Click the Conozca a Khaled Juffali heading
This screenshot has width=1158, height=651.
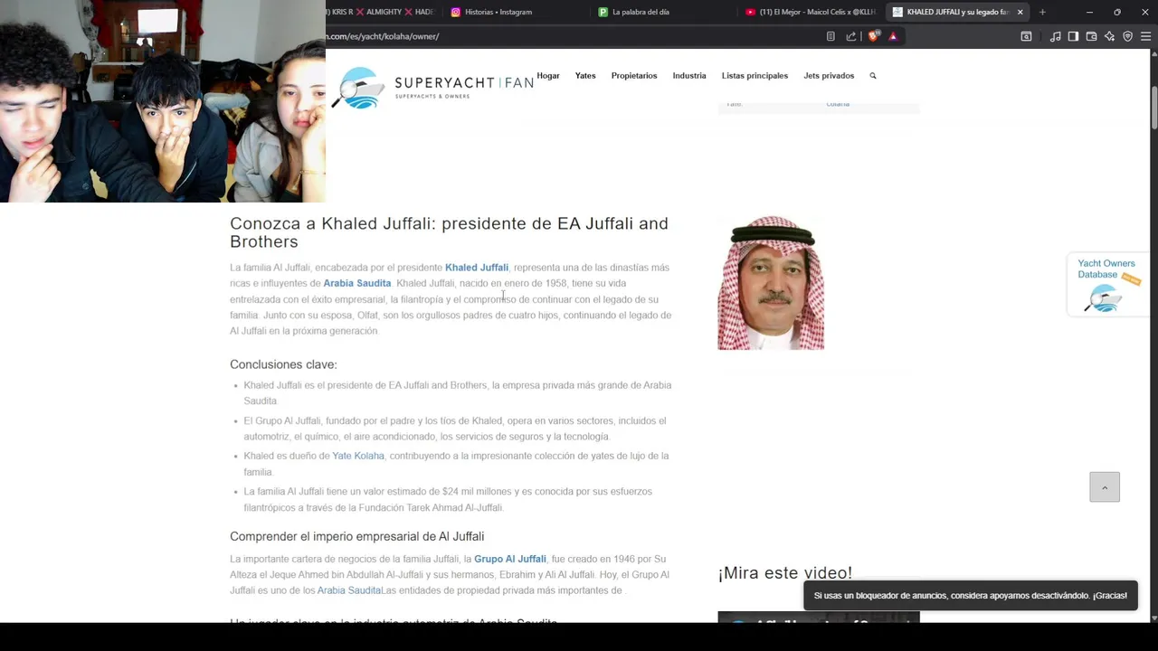tap(450, 232)
